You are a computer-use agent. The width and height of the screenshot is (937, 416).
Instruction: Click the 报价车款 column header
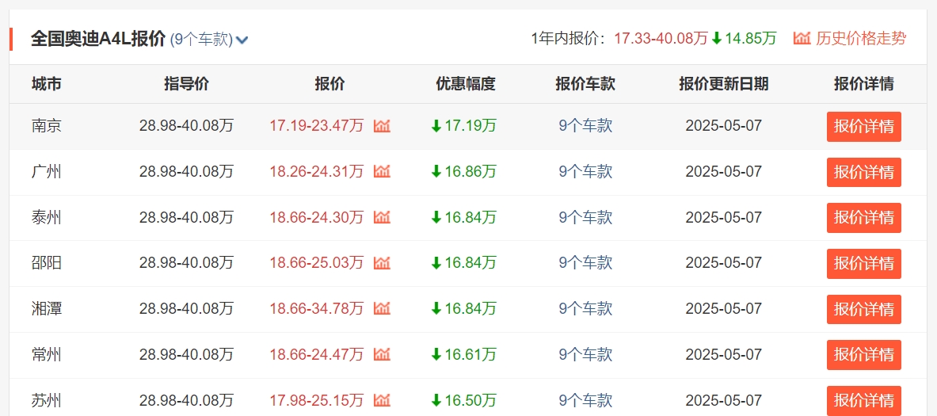pyautogui.click(x=585, y=84)
